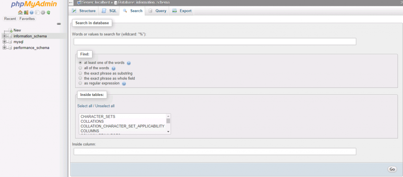Click the information_schema database cylinder icon
Screen dimensions: 403x177
(x=10, y=36)
